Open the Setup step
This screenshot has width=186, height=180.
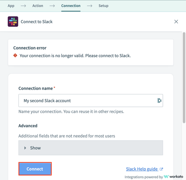[104, 6]
